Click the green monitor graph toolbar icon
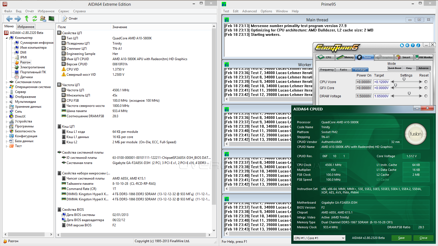This screenshot has height=246, width=438. [51, 19]
